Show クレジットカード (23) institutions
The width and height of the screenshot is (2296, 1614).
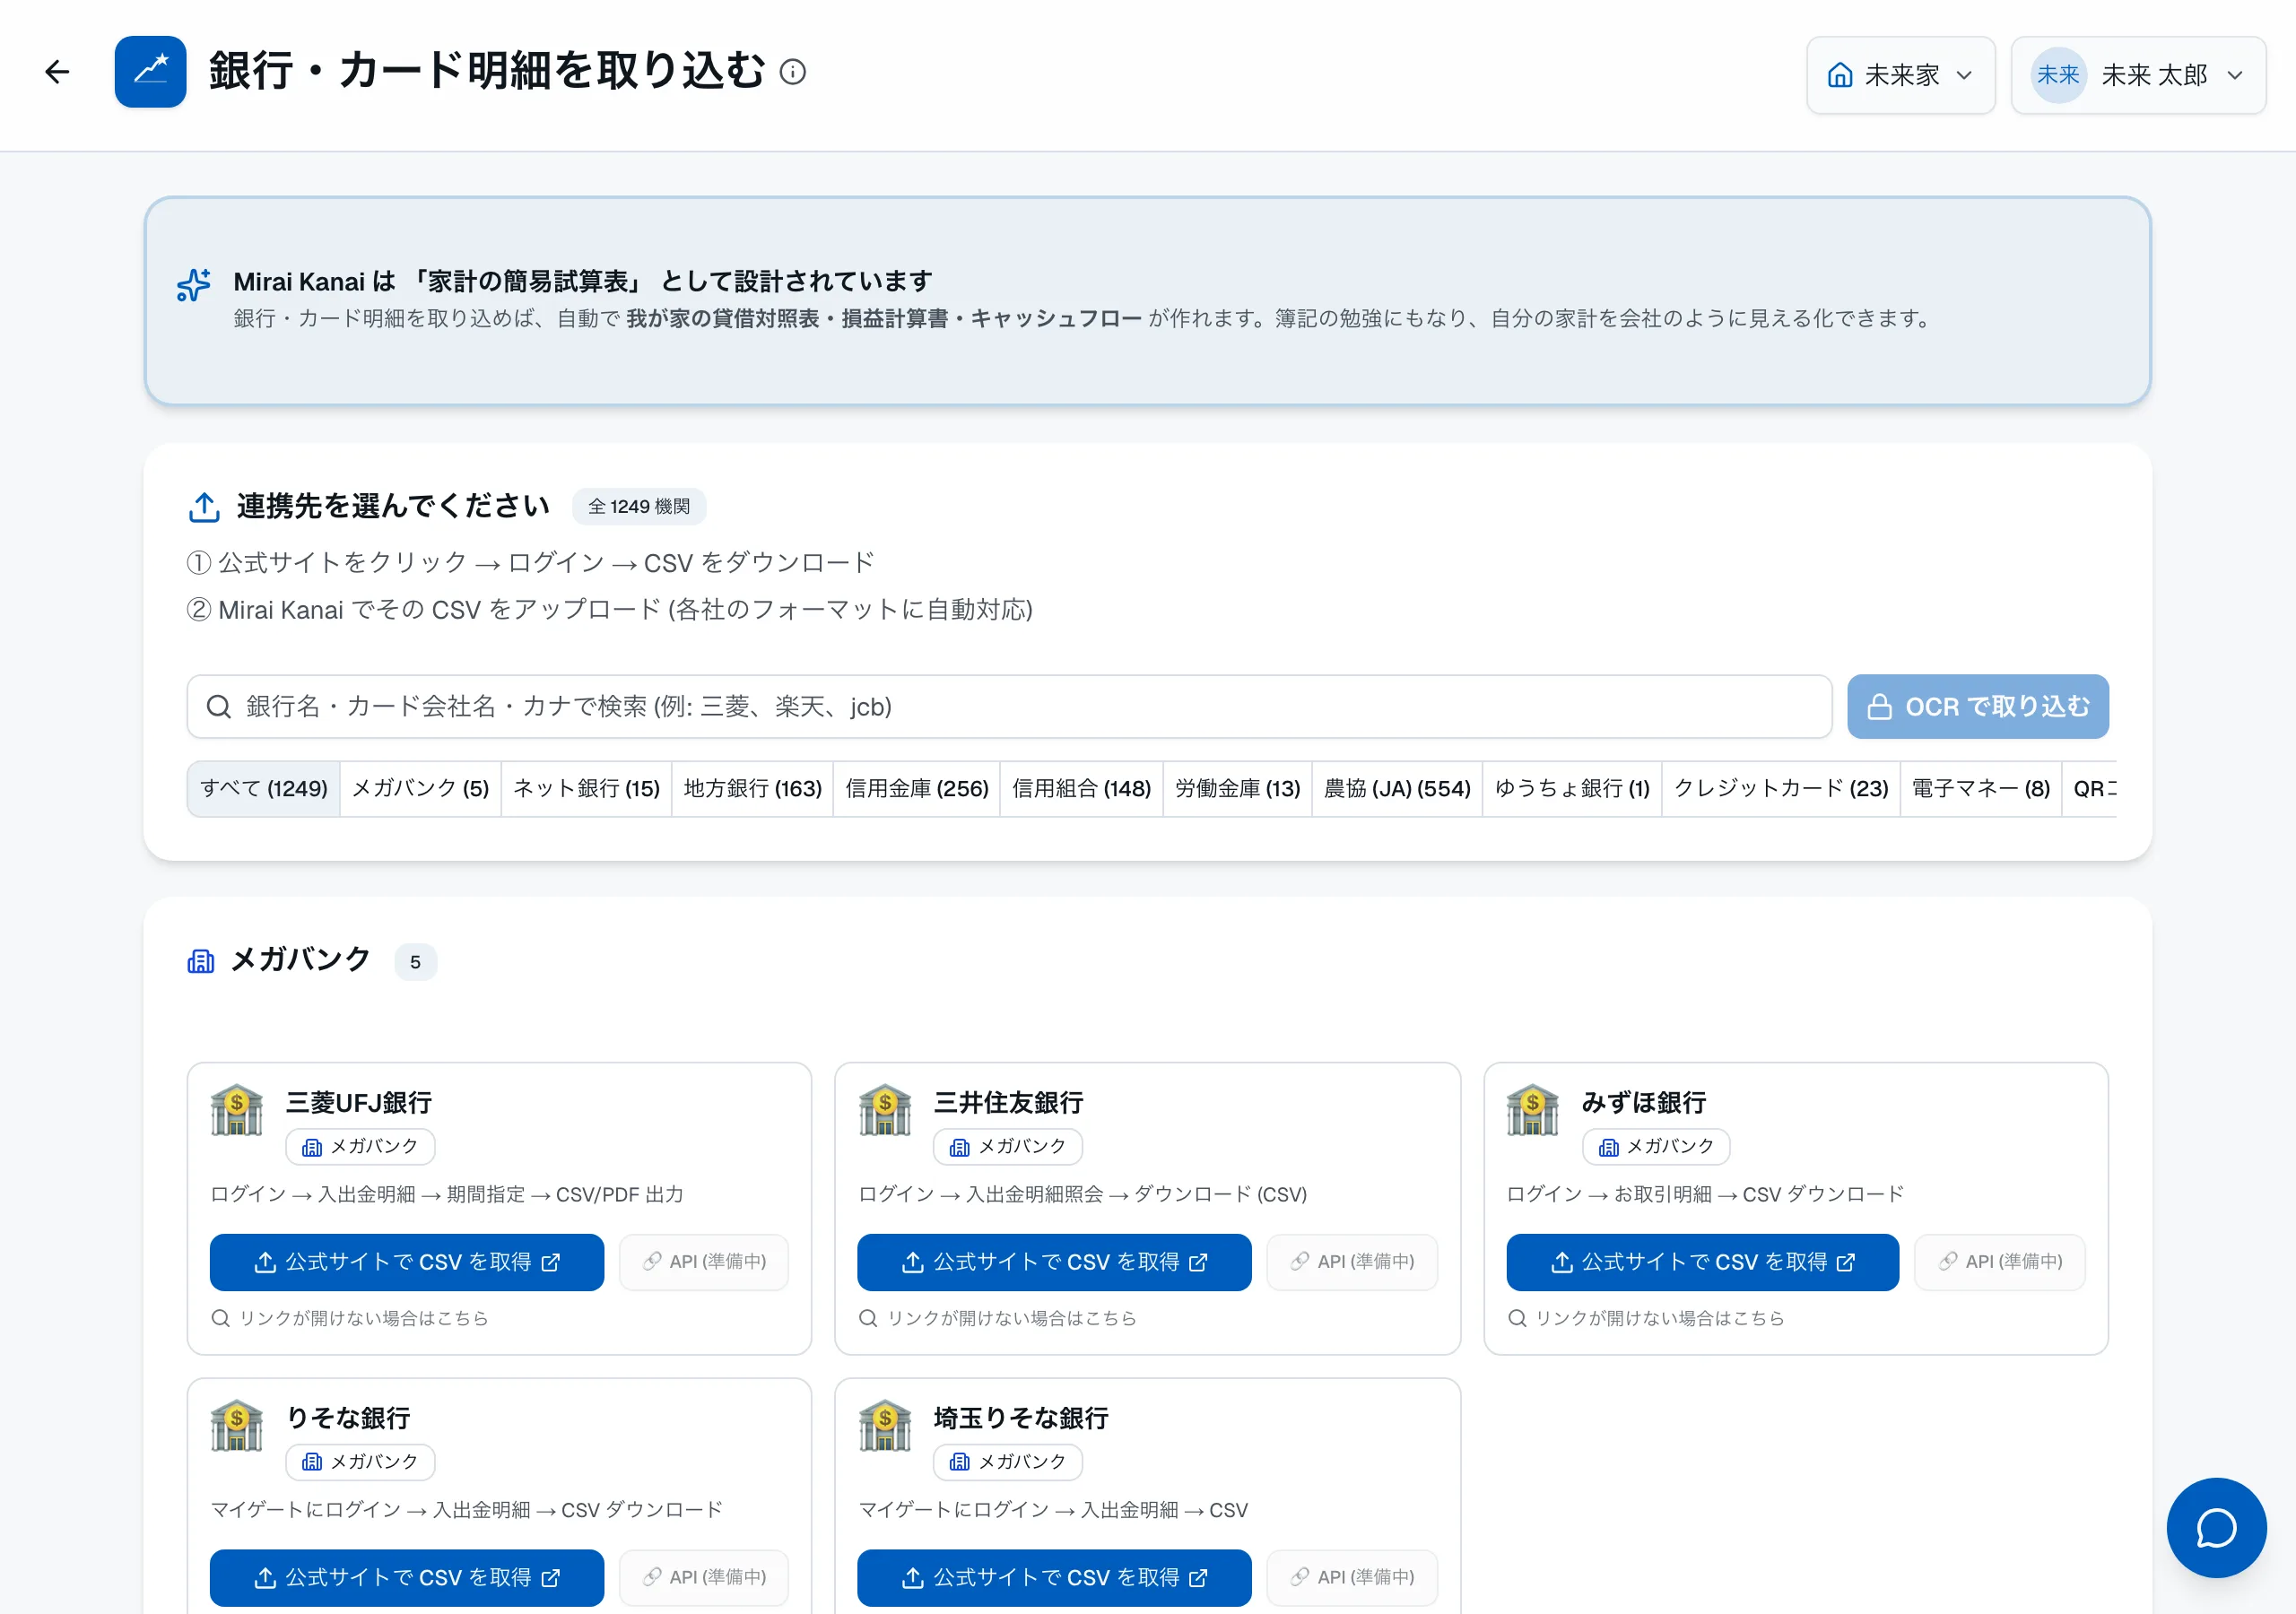pyautogui.click(x=1782, y=789)
